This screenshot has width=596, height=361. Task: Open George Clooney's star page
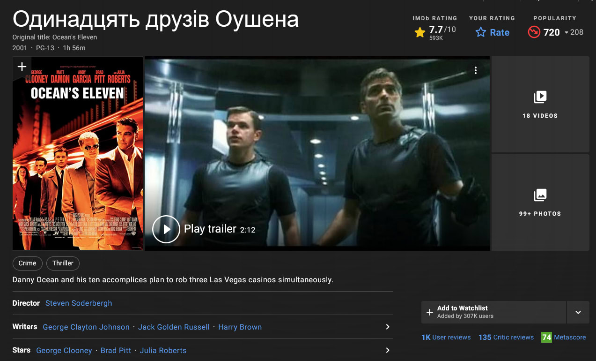pos(64,350)
